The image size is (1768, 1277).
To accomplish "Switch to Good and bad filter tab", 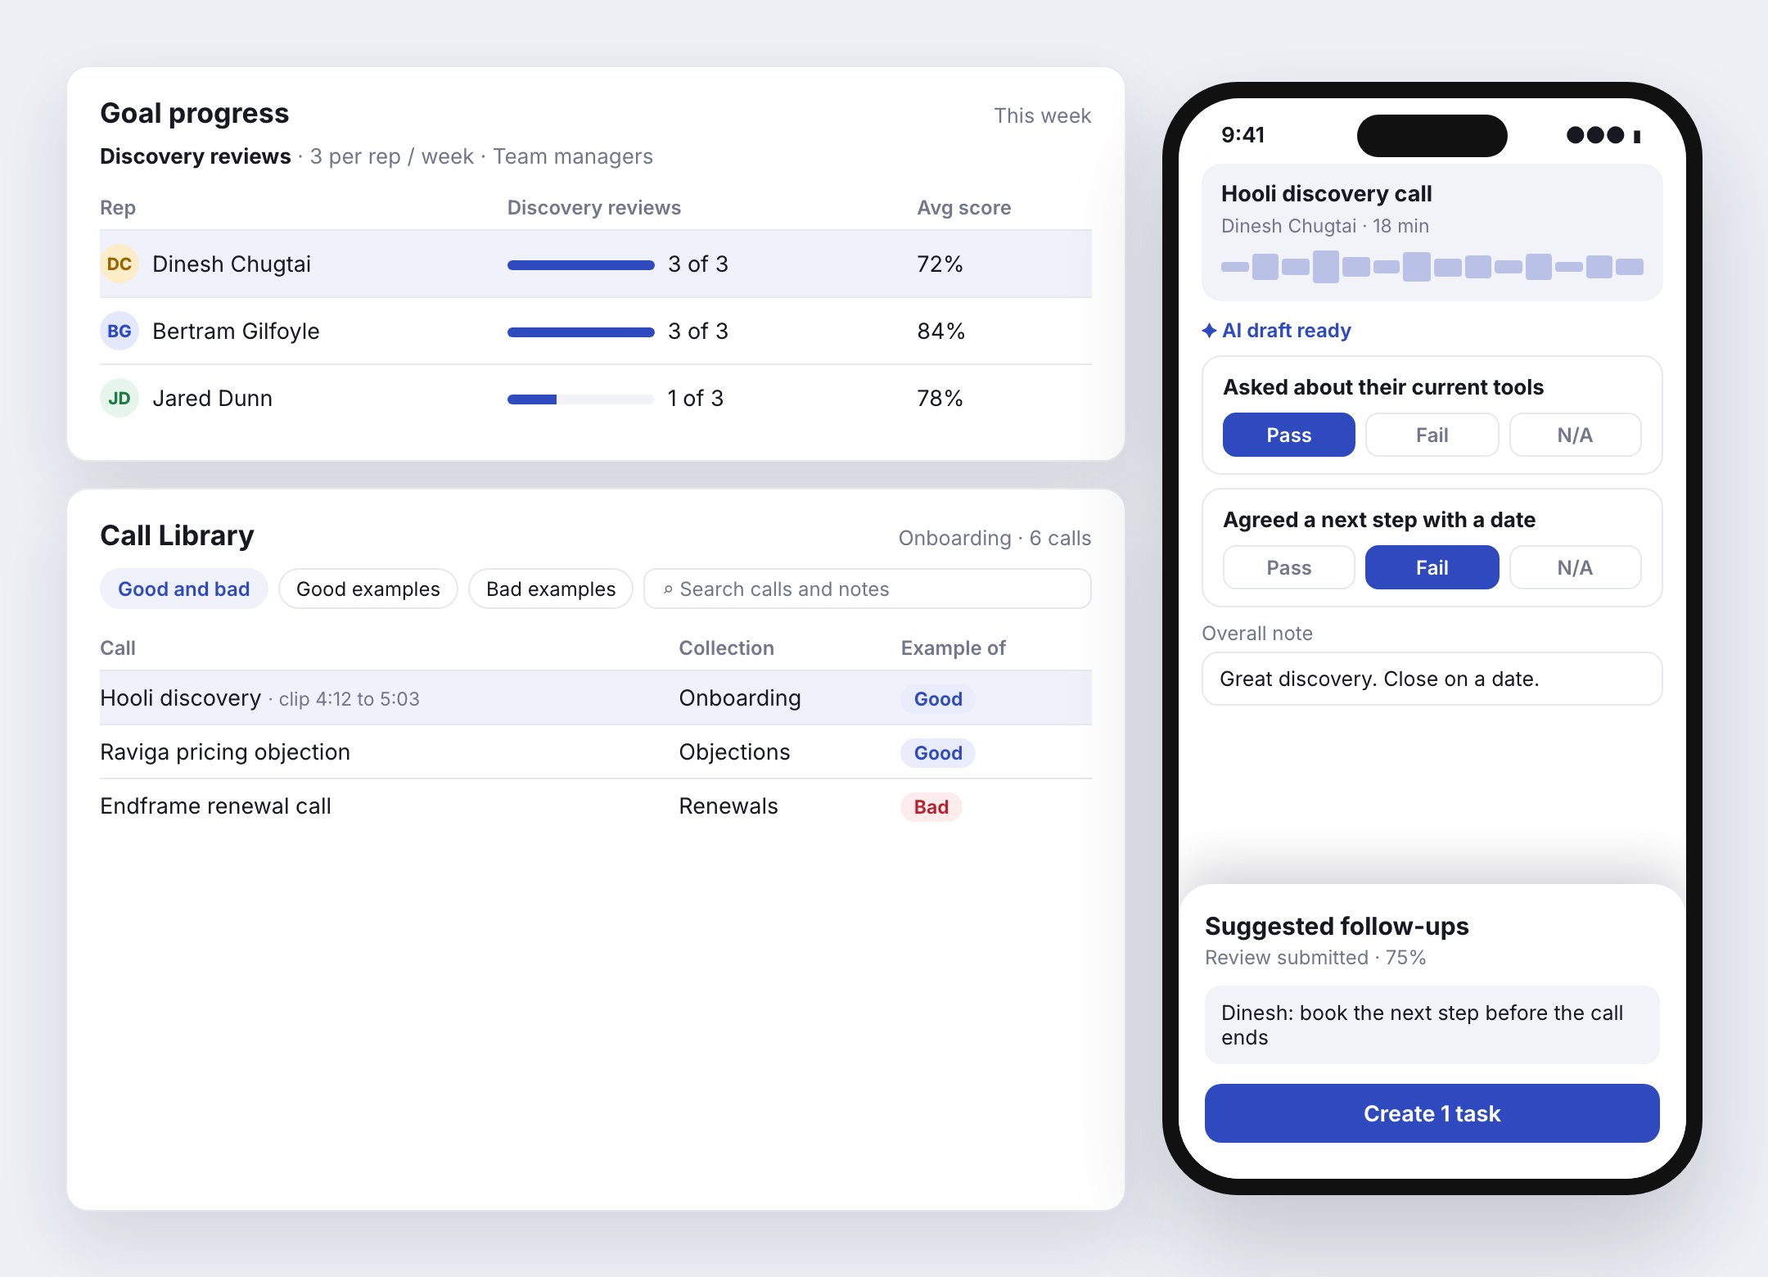I will point(183,589).
